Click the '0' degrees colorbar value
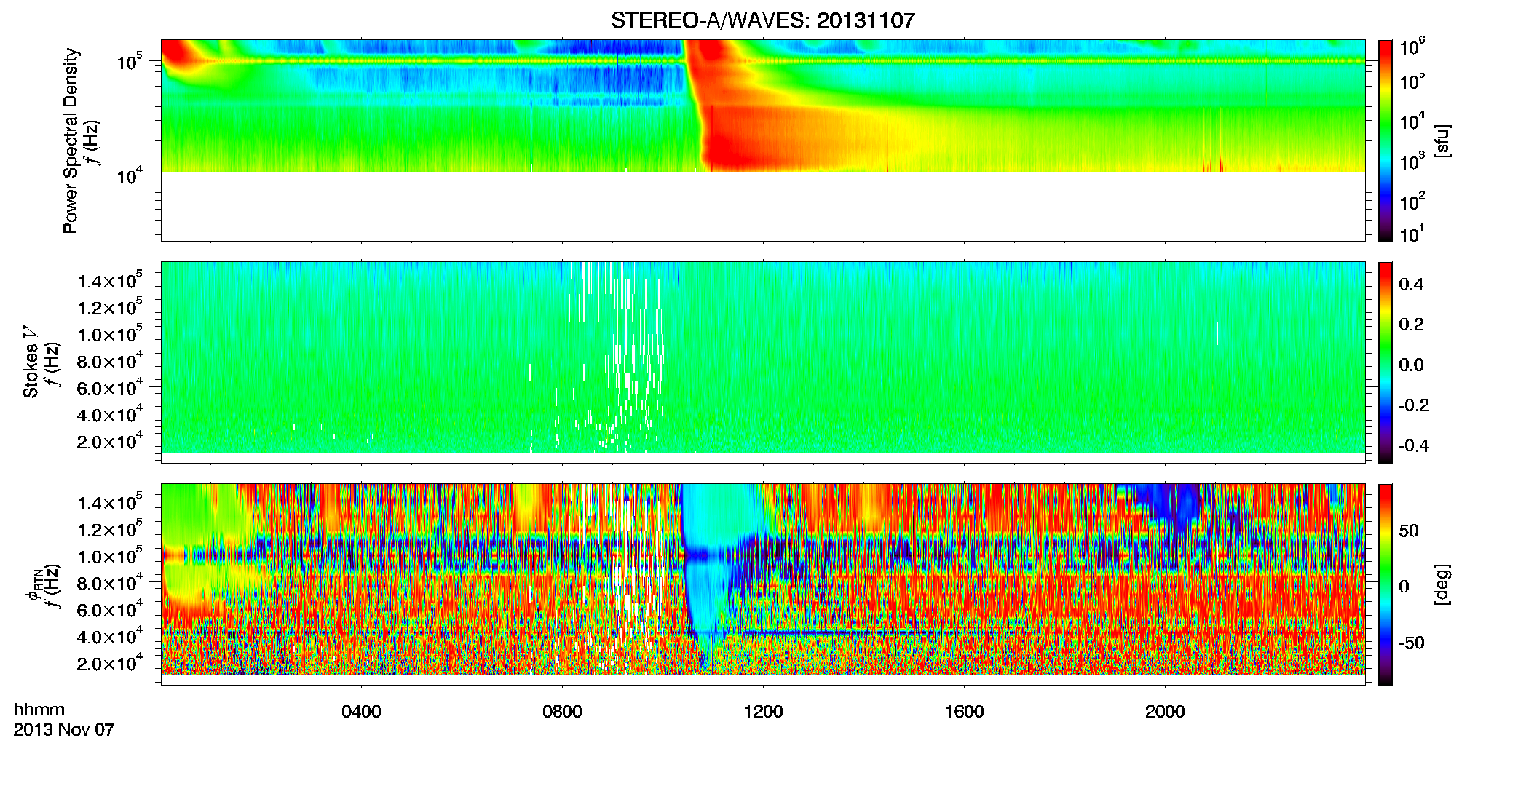This screenshot has height=786, width=1526. pos(1404,587)
